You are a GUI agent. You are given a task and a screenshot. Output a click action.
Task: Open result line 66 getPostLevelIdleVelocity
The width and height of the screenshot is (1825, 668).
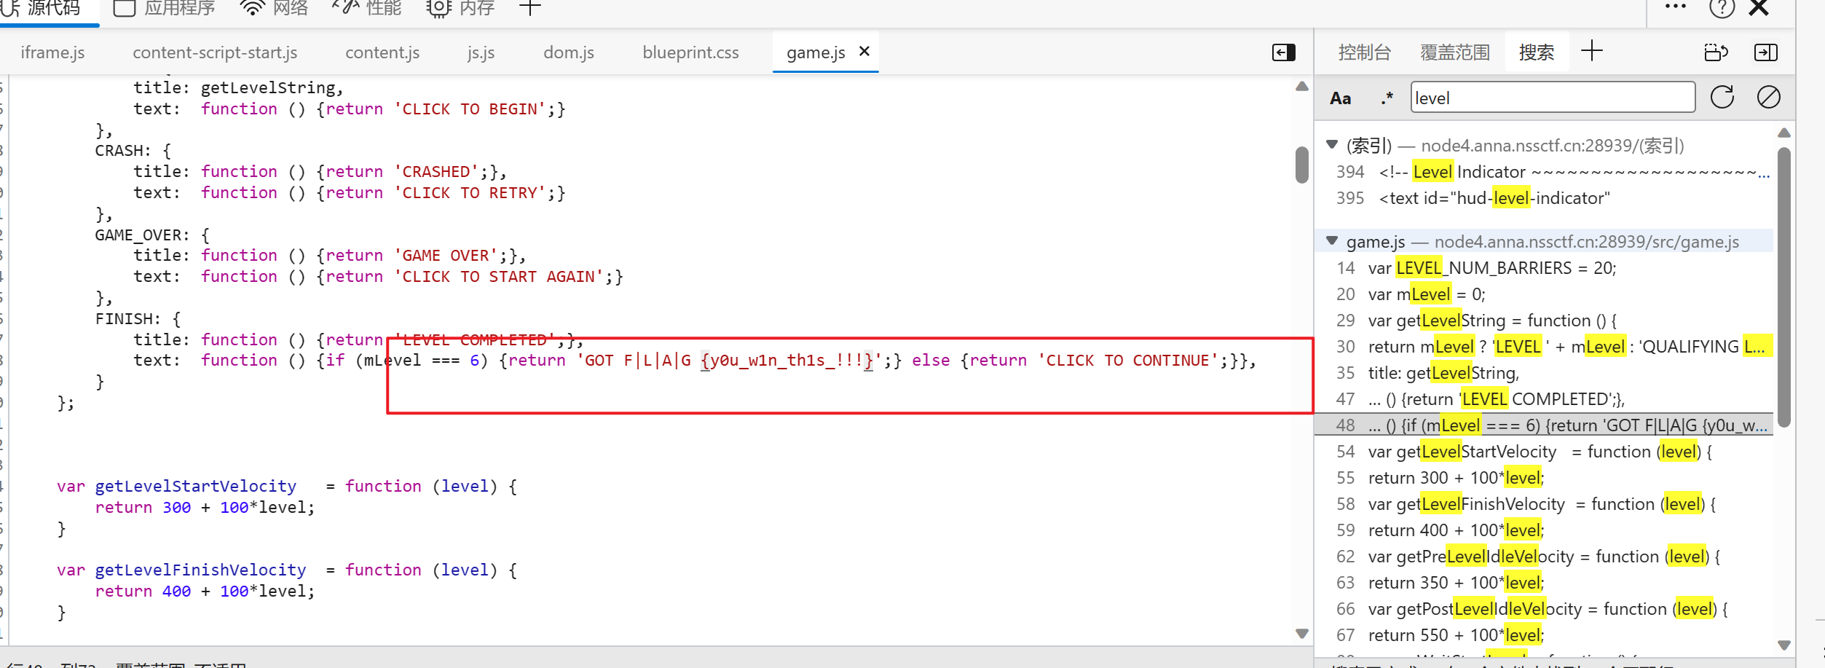[1544, 609]
